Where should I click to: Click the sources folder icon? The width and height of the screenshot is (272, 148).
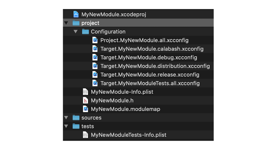[76, 118]
